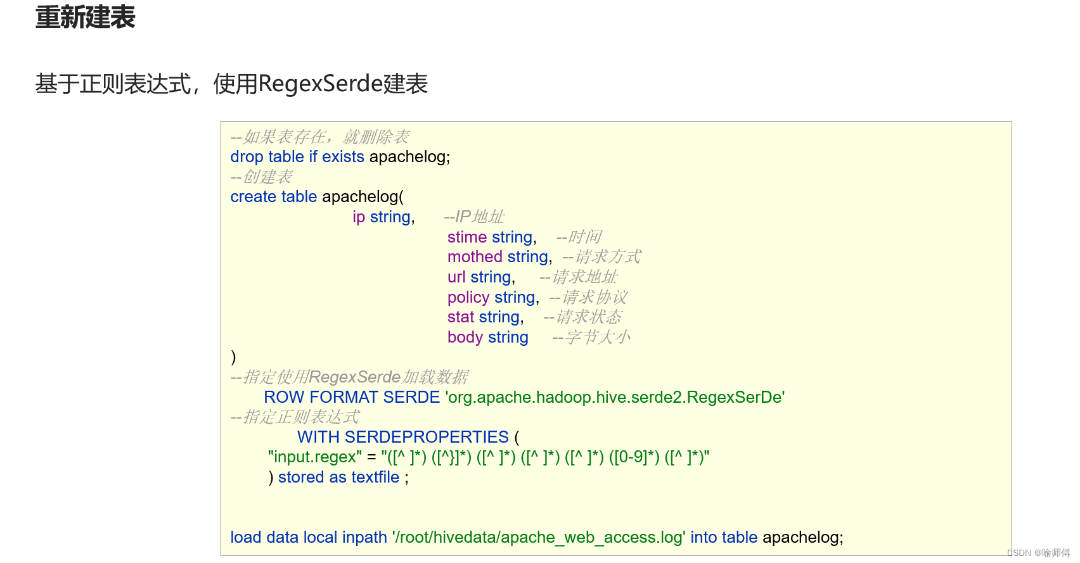Click the class name 'org.apache.hadoop.hive.serde2.RegexSerDe'

(615, 398)
